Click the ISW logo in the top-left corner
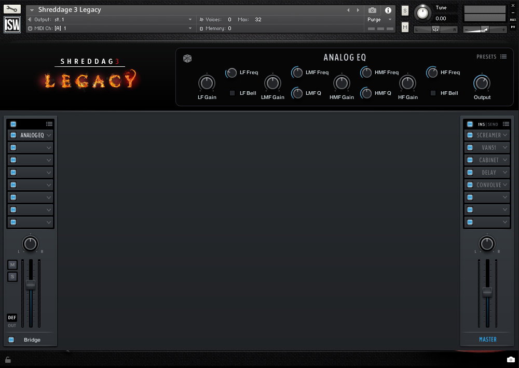This screenshot has width=519, height=368. pos(11,24)
